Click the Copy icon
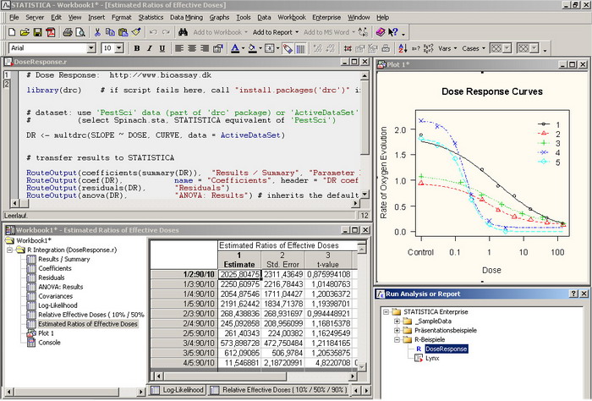Image resolution: width=592 pixels, height=401 pixels. tap(110, 32)
